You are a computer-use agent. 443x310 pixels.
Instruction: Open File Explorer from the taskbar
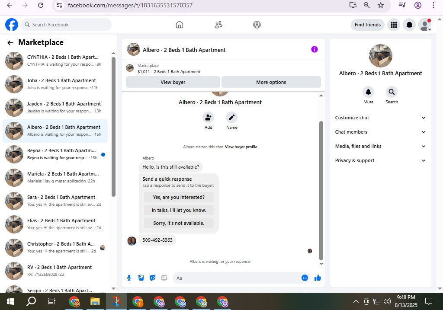click(95, 301)
